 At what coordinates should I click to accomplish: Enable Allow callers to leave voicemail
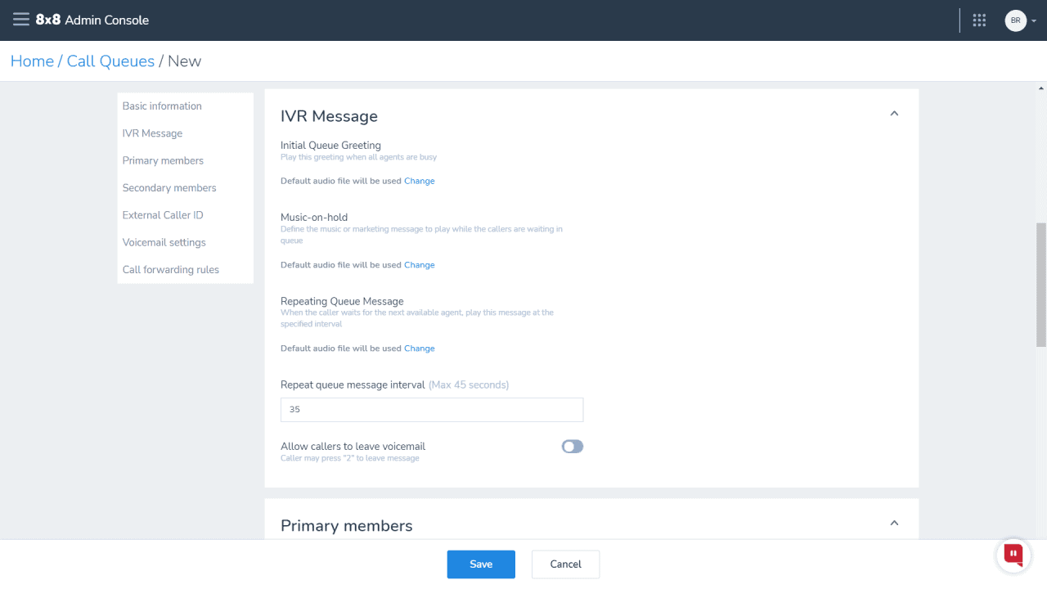[572, 447]
